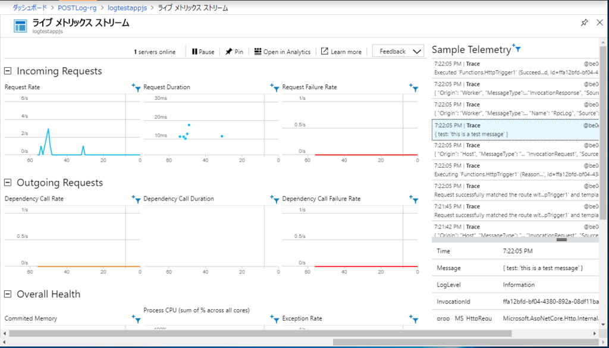Image resolution: width=609 pixels, height=348 pixels.
Task: Select 7:22:05 PM "Request successfully matched" trace
Action: tap(515, 190)
